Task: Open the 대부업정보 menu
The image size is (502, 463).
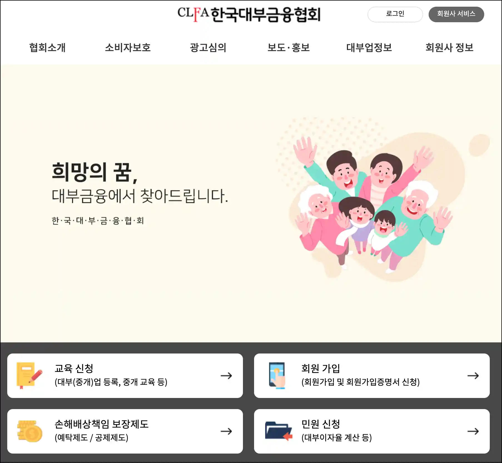Action: [369, 48]
